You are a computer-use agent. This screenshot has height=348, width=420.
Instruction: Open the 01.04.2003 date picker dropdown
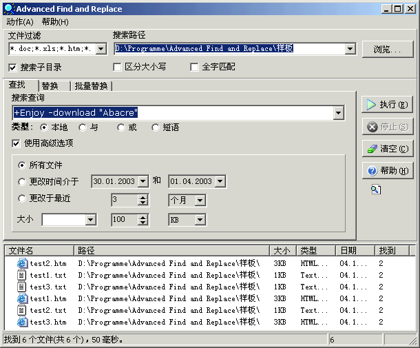pyautogui.click(x=220, y=181)
